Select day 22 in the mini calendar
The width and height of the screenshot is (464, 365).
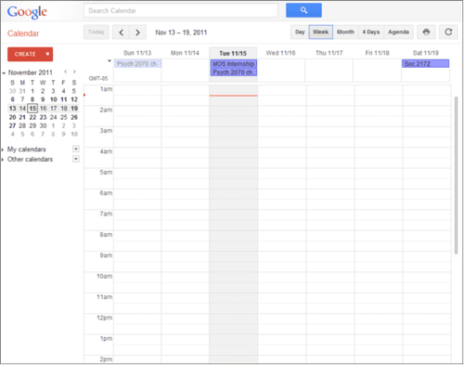click(x=32, y=117)
